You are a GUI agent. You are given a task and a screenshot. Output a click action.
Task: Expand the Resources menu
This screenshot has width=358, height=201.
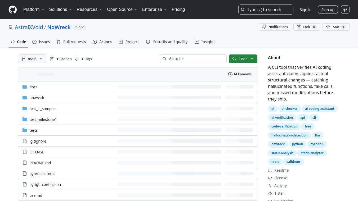tap(89, 10)
